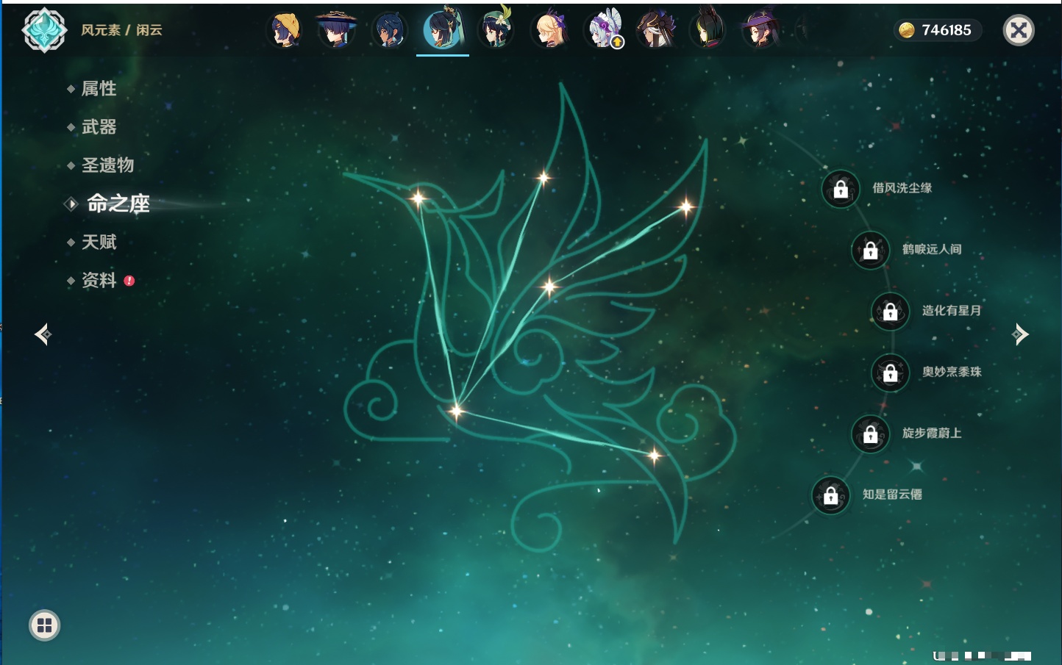The image size is (1062, 665).
Task: Select the Wanderer portrait with wide hat
Action: (x=337, y=30)
